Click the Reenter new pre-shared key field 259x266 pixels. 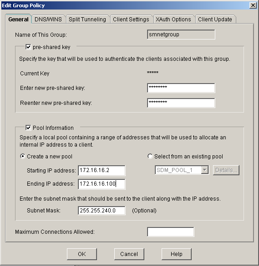181,103
